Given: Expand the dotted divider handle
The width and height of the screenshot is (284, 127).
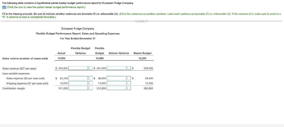Looking at the screenshot, I should coord(141,21).
